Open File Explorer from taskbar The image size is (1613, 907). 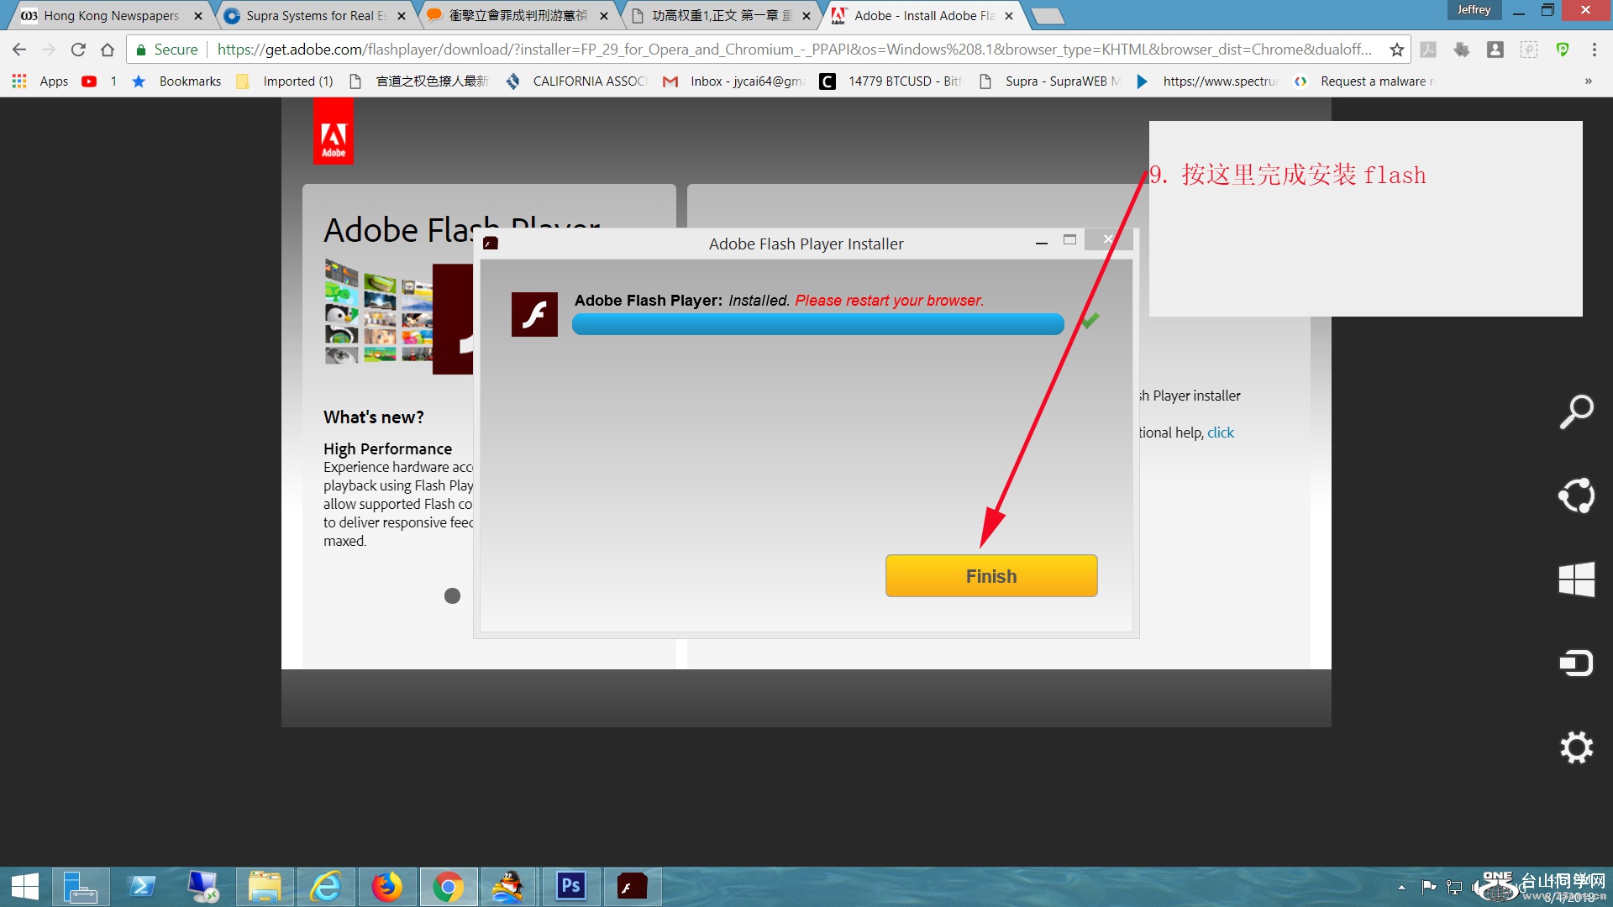pos(265,887)
